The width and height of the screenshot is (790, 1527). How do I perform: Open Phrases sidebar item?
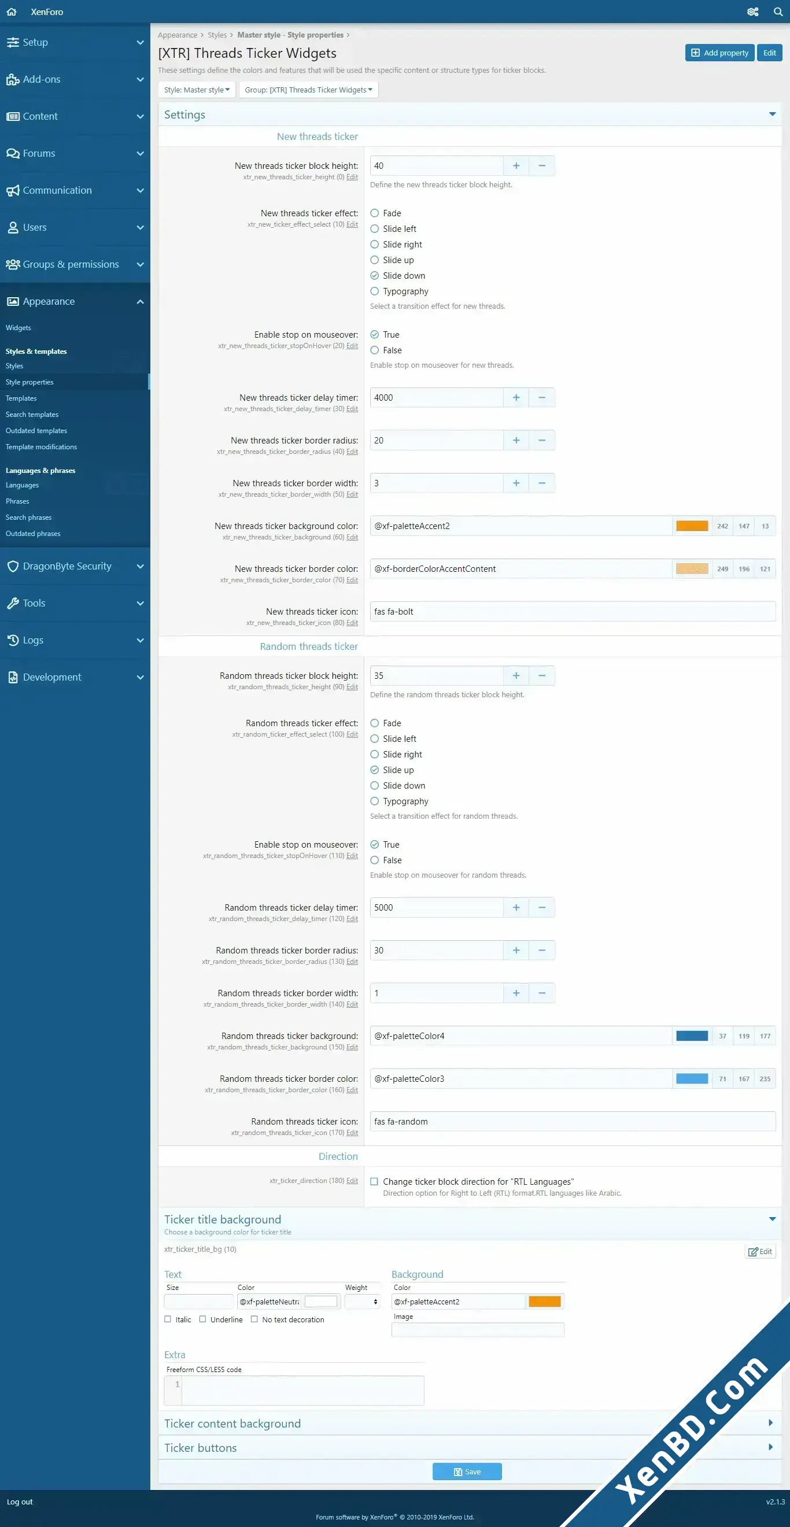18,501
